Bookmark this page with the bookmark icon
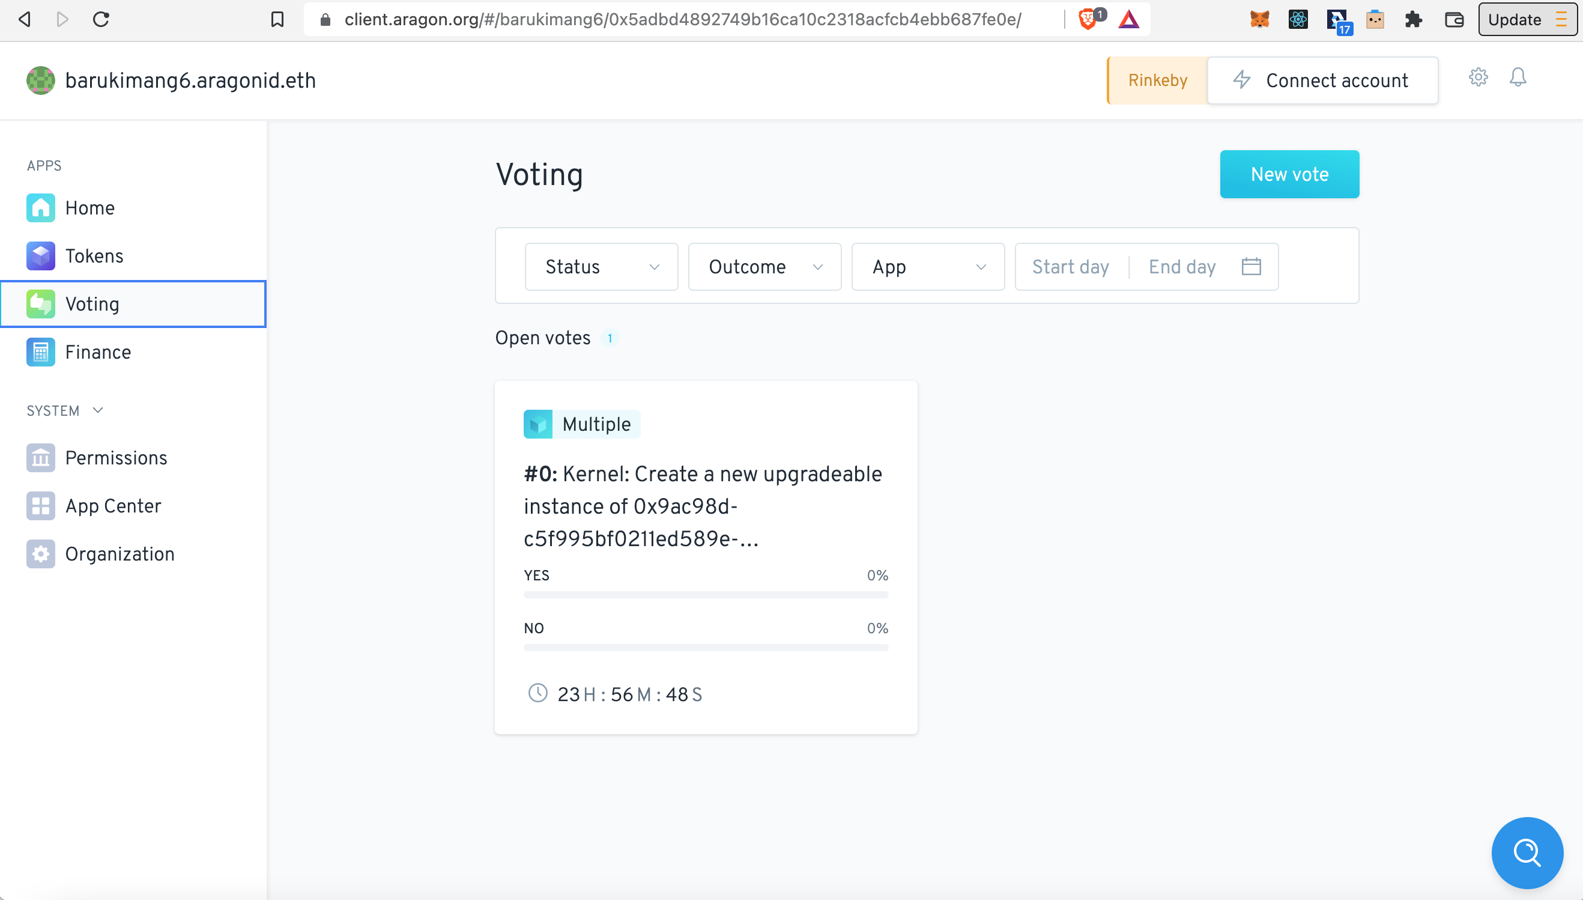This screenshot has width=1583, height=900. (x=277, y=20)
